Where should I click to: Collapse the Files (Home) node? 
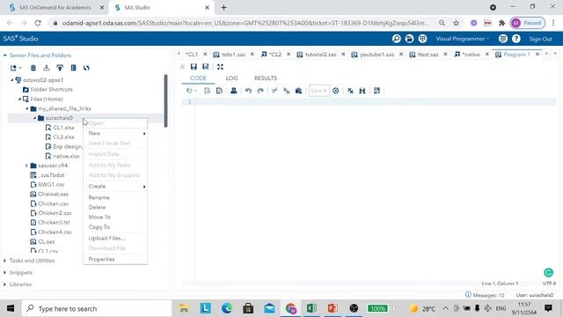(19, 99)
